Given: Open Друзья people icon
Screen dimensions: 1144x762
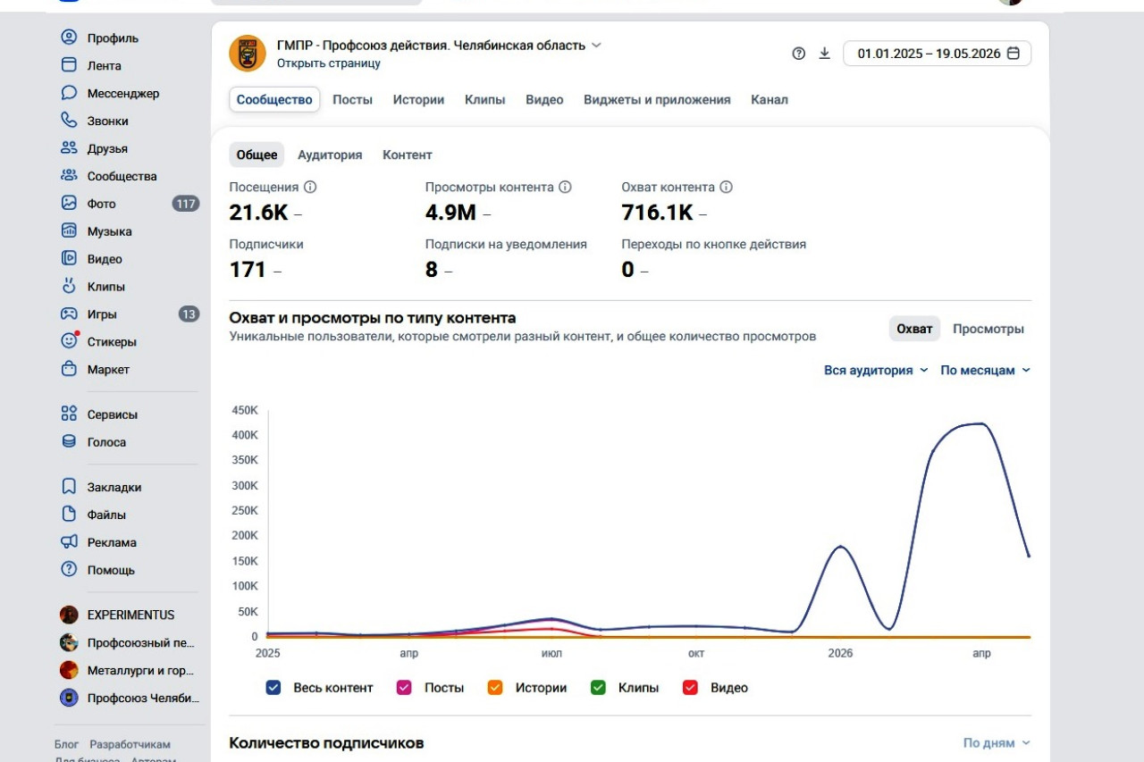Looking at the screenshot, I should coord(69,148).
